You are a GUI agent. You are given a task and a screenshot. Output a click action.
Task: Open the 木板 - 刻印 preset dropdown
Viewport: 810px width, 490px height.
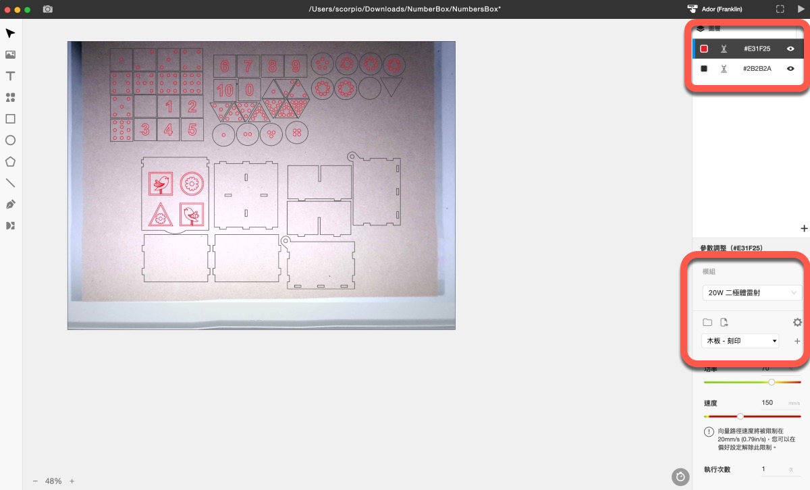click(740, 341)
